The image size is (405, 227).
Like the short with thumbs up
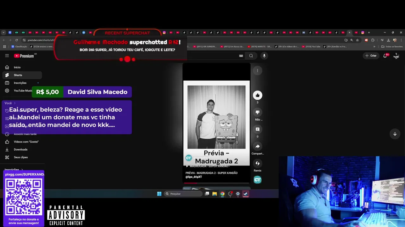[258, 95]
